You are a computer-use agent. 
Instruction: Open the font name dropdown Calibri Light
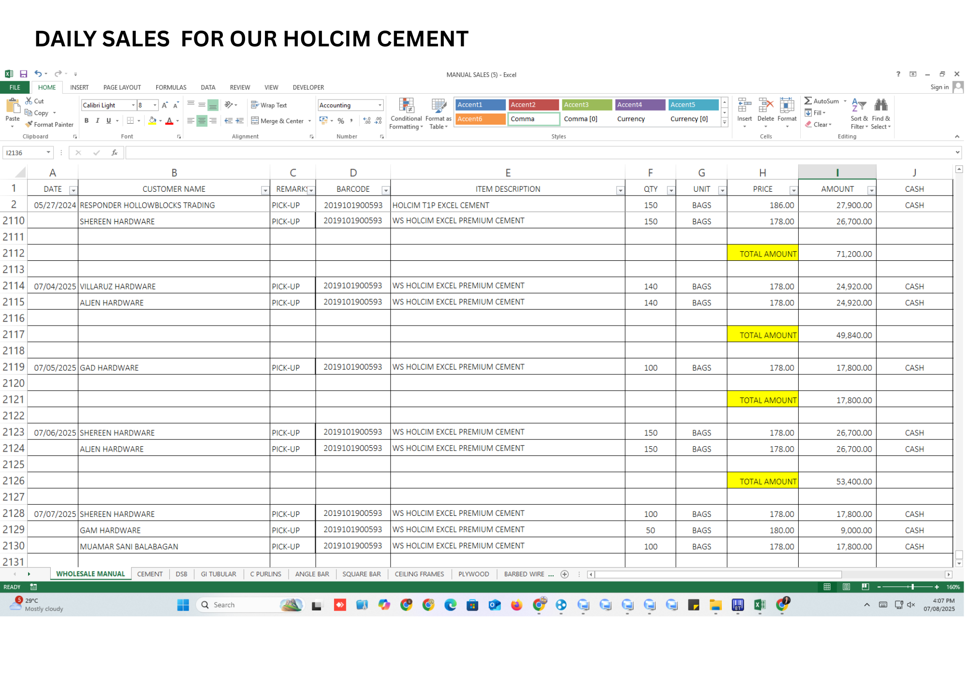click(133, 105)
